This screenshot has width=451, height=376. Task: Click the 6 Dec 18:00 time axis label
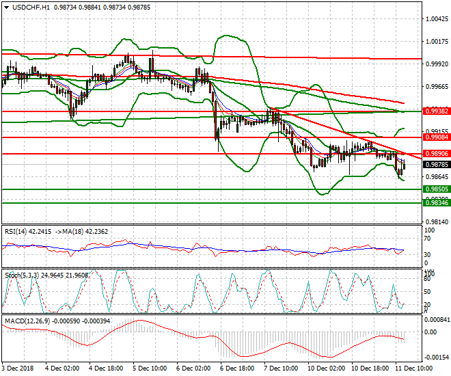pyautogui.click(x=236, y=368)
